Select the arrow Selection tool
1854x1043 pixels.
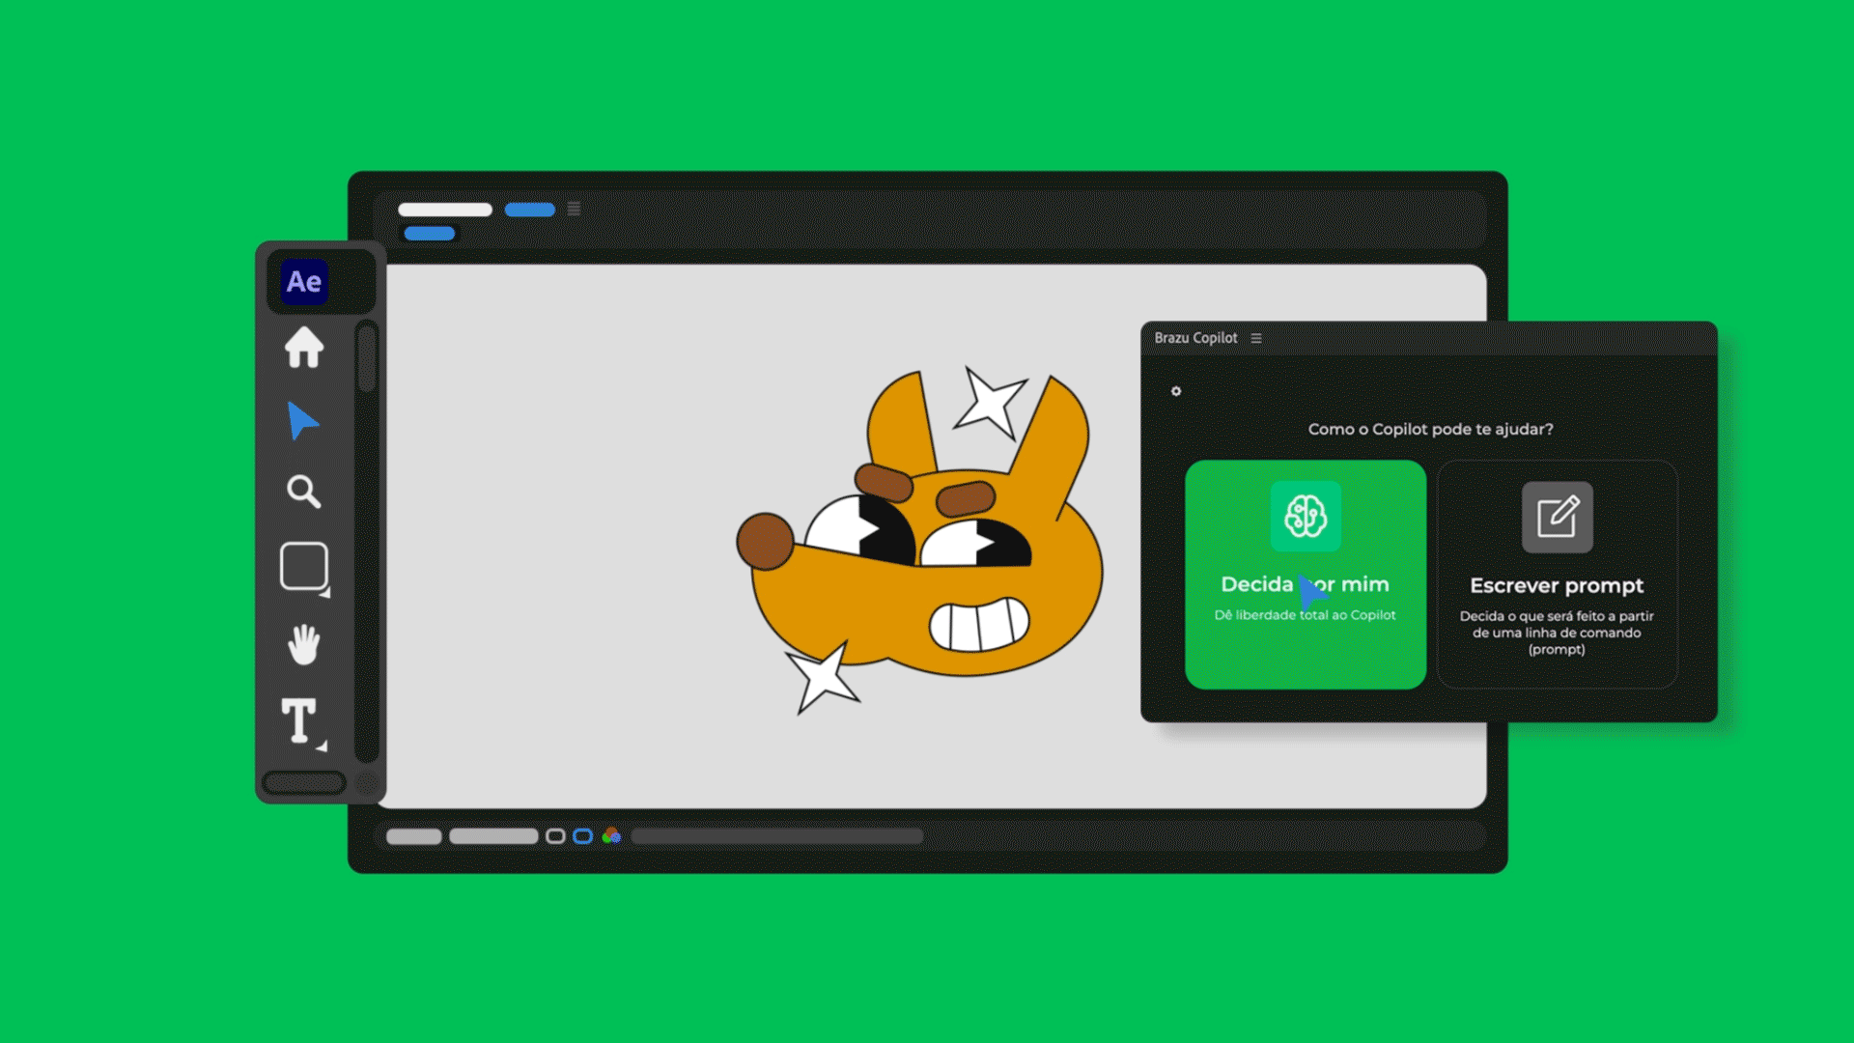point(302,421)
